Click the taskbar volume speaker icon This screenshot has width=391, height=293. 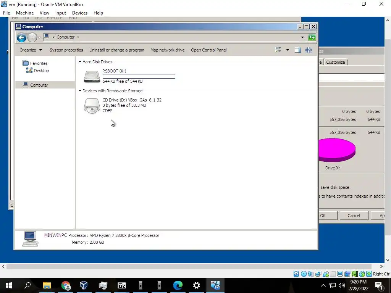pos(342,285)
